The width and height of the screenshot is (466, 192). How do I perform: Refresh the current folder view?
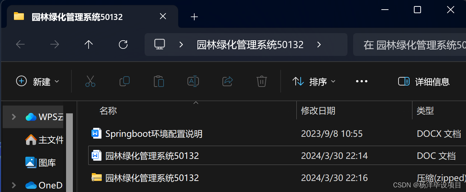pos(123,45)
